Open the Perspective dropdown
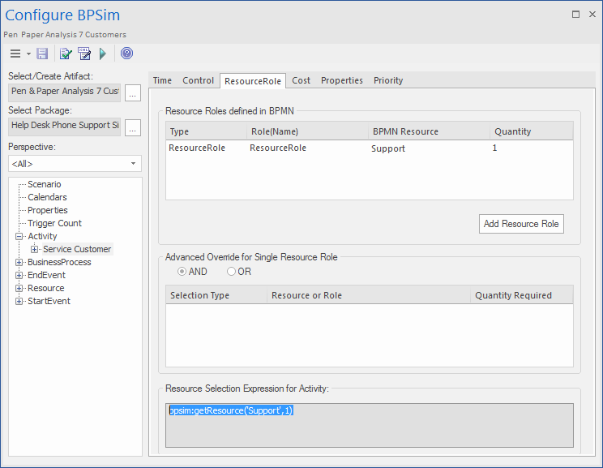 click(133, 164)
